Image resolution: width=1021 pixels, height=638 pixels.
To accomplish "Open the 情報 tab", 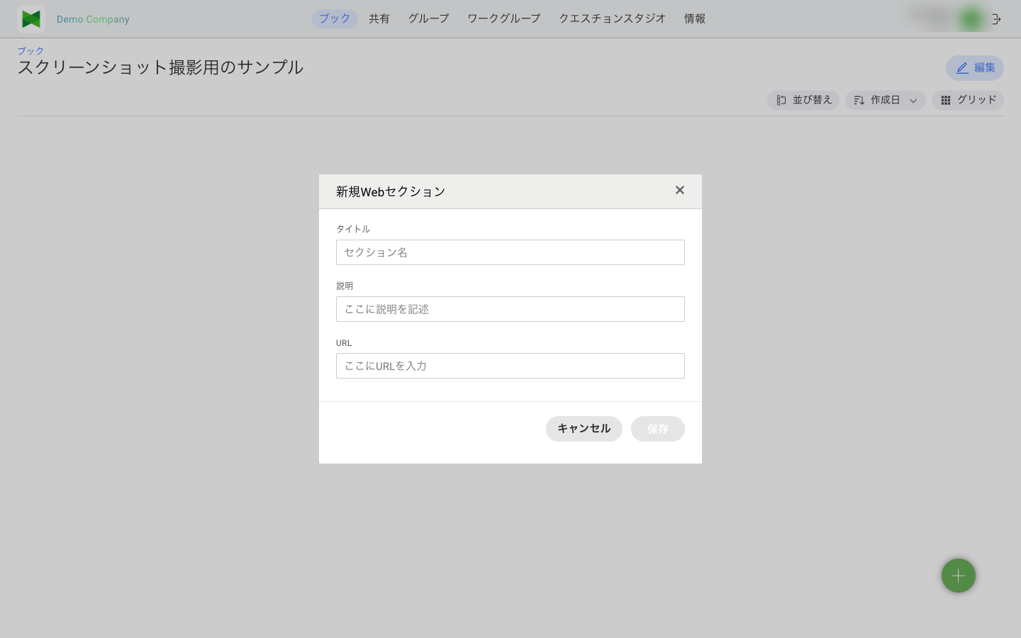I will pyautogui.click(x=695, y=19).
